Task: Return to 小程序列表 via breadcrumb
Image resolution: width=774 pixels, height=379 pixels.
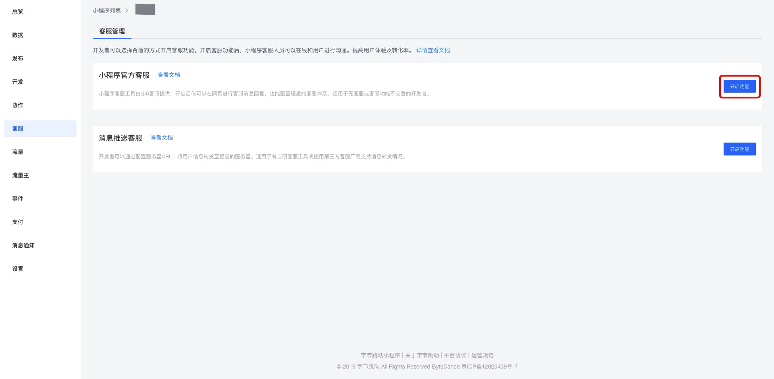Action: point(107,10)
